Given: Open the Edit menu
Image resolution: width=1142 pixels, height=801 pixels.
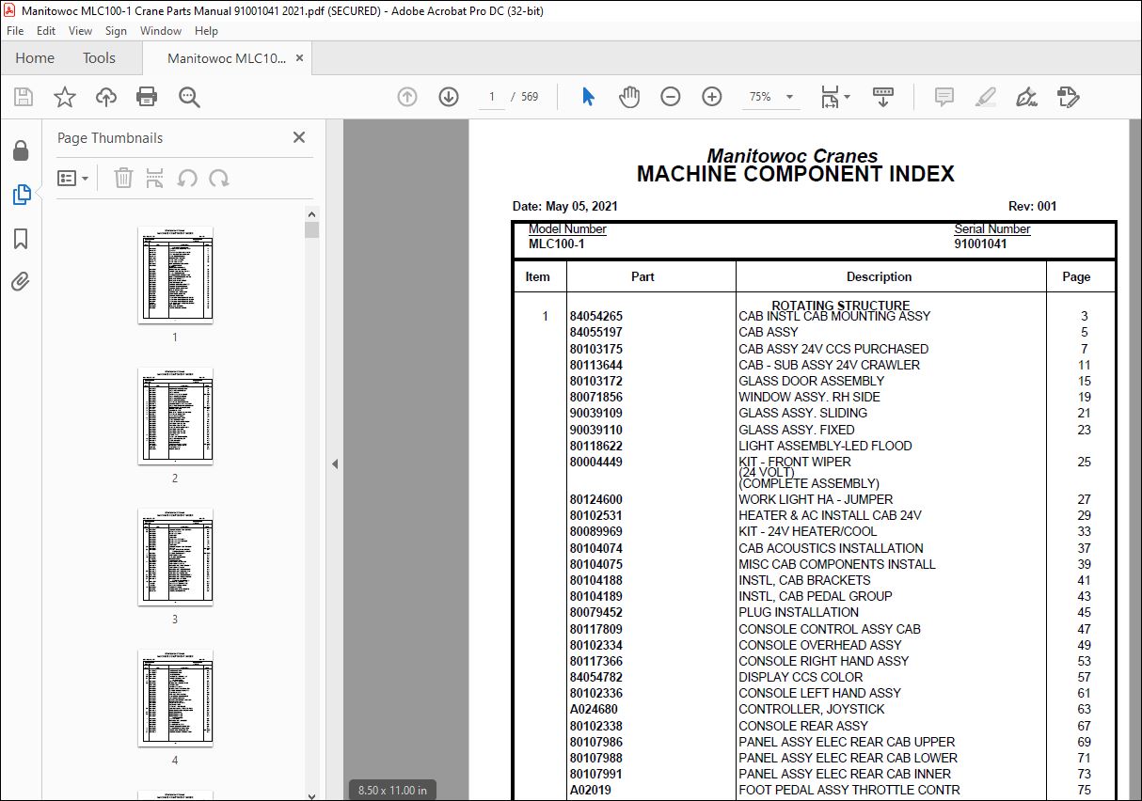Looking at the screenshot, I should coord(46,31).
